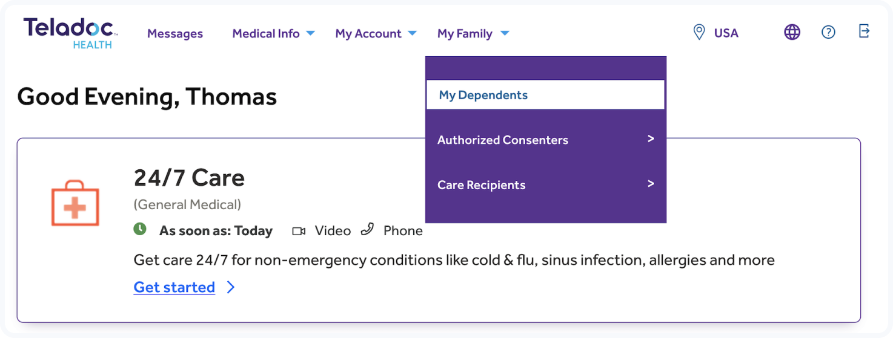Expand the My Account dropdown arrow
The image size is (893, 338).
(412, 33)
